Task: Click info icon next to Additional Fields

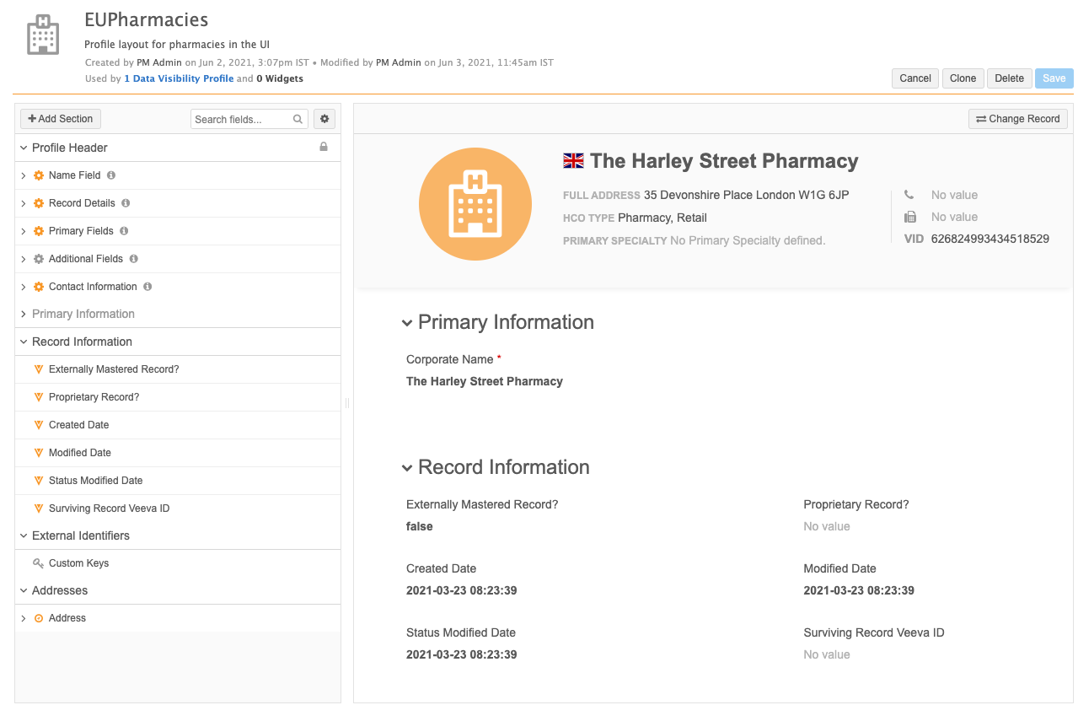Action: [133, 259]
